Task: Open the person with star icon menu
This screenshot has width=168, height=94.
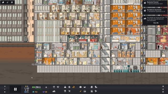Action: tap(96, 91)
